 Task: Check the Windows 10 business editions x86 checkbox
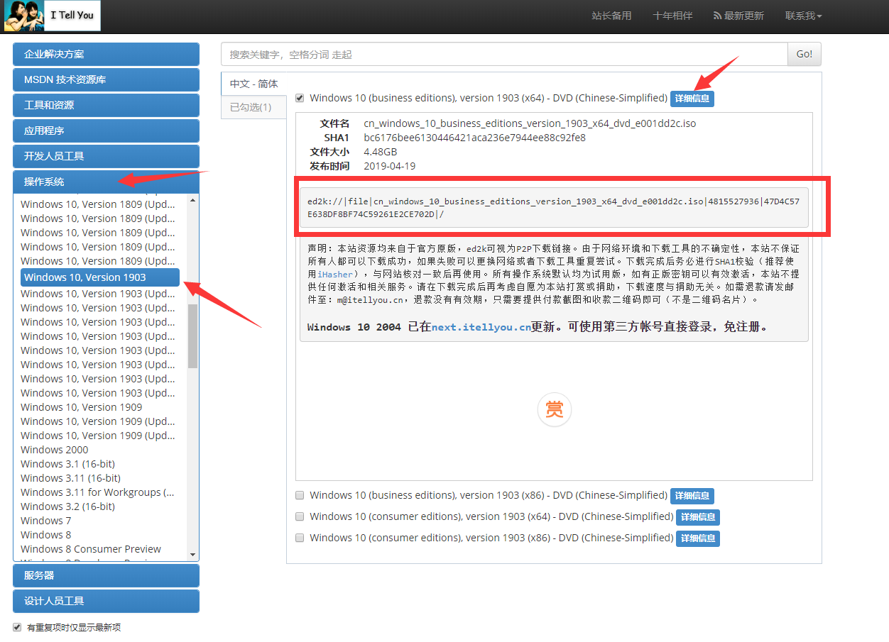pos(300,495)
